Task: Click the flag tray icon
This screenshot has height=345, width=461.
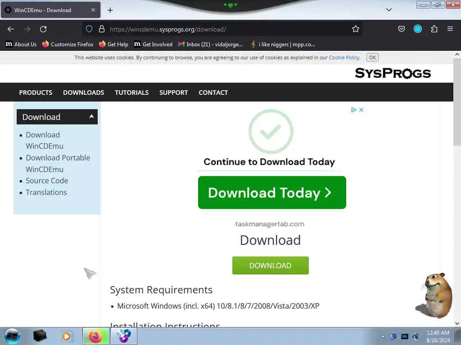Action: [x=393, y=336]
